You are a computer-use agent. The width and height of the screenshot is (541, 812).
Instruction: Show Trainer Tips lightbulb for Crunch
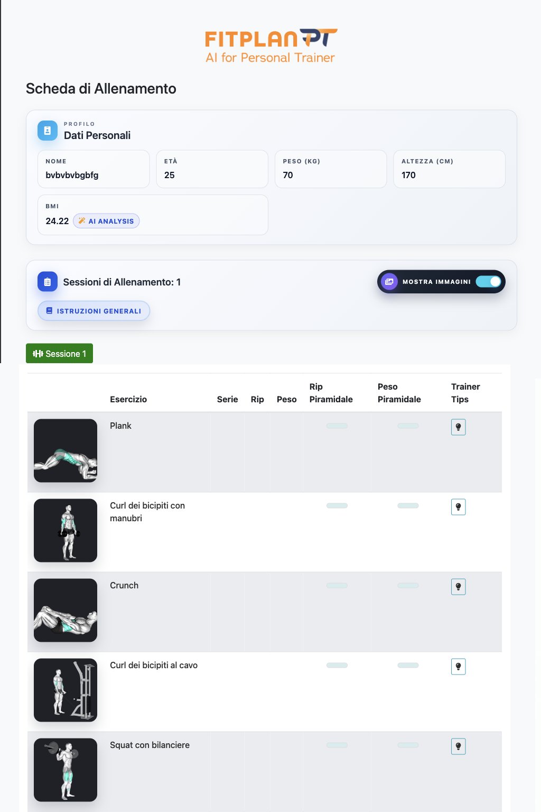pyautogui.click(x=458, y=587)
